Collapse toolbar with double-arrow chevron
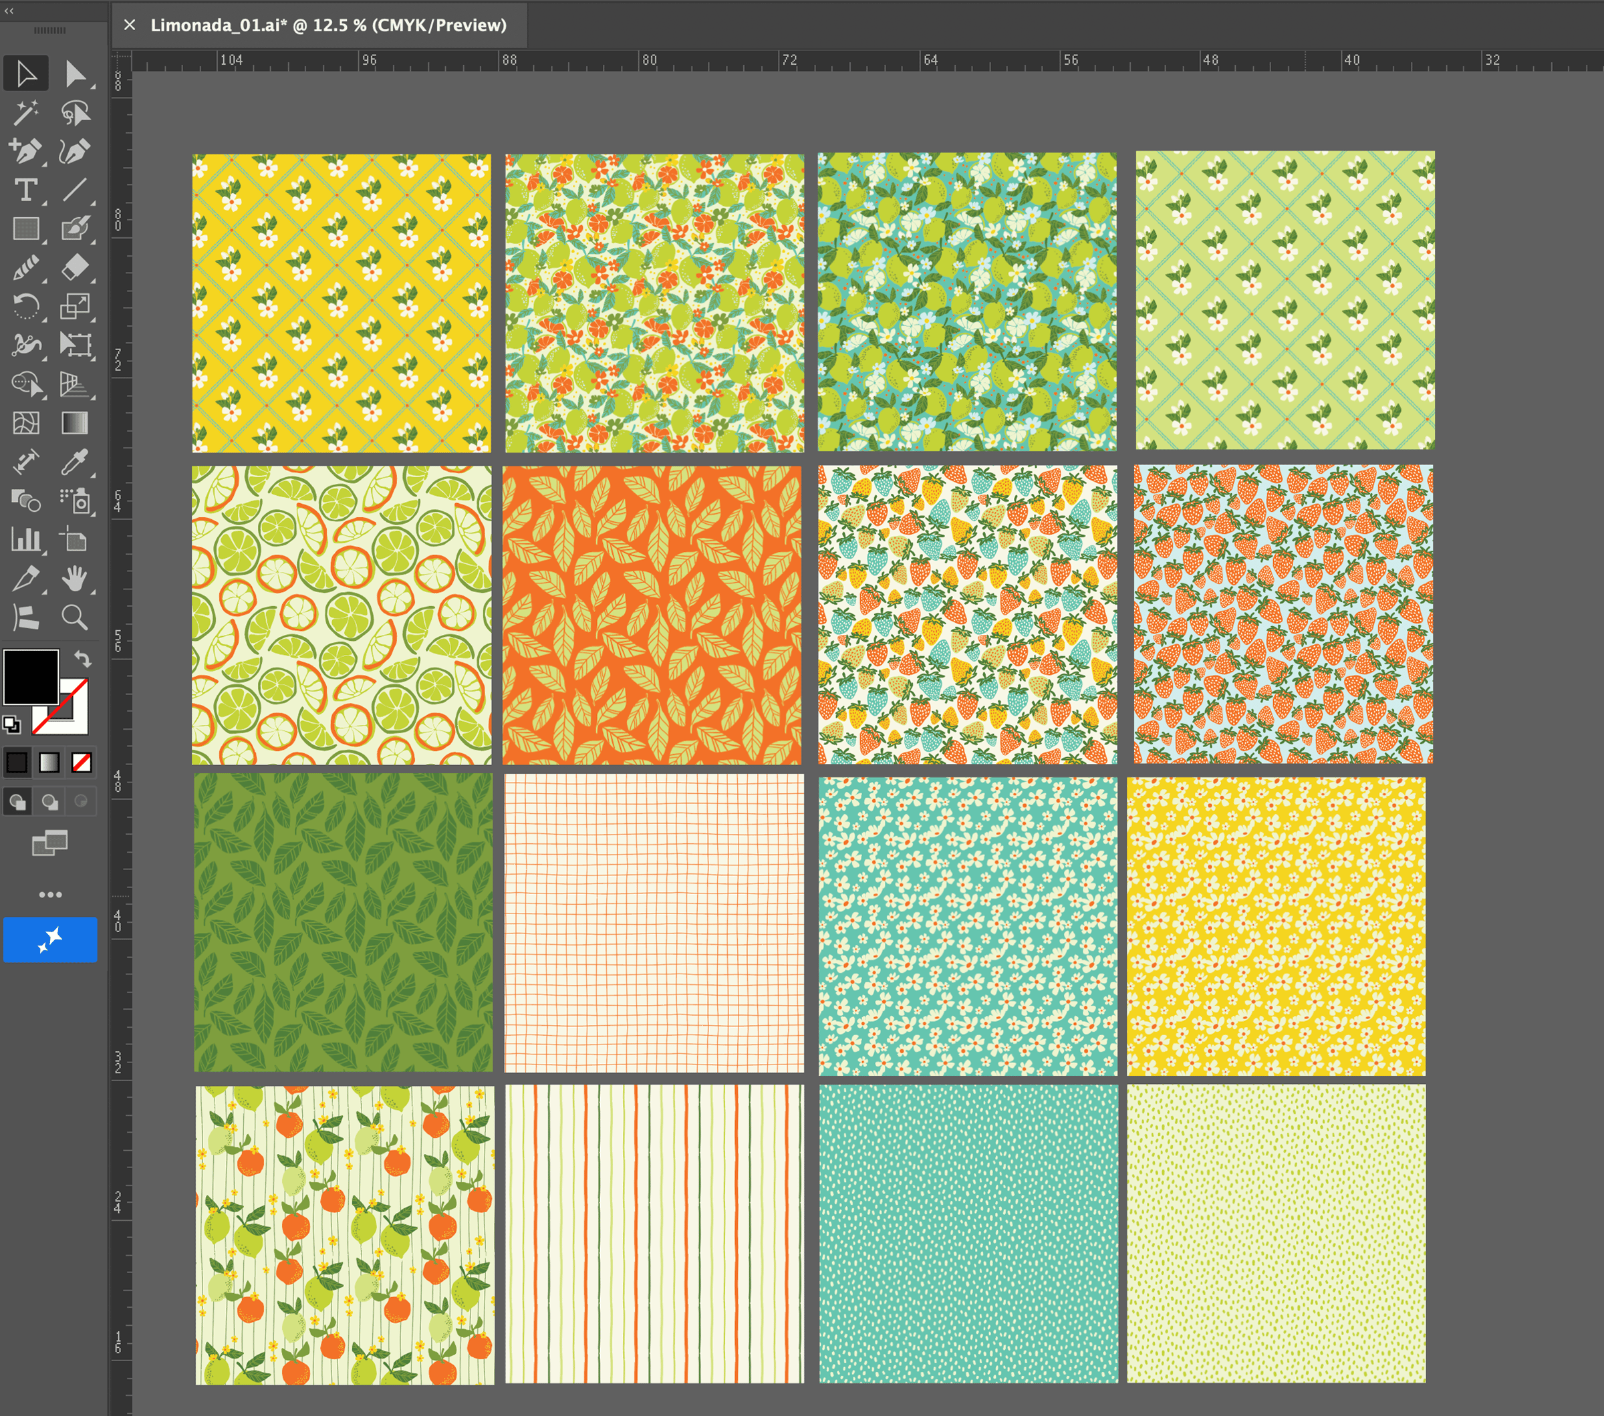Viewport: 1604px width, 1416px height. point(9,10)
